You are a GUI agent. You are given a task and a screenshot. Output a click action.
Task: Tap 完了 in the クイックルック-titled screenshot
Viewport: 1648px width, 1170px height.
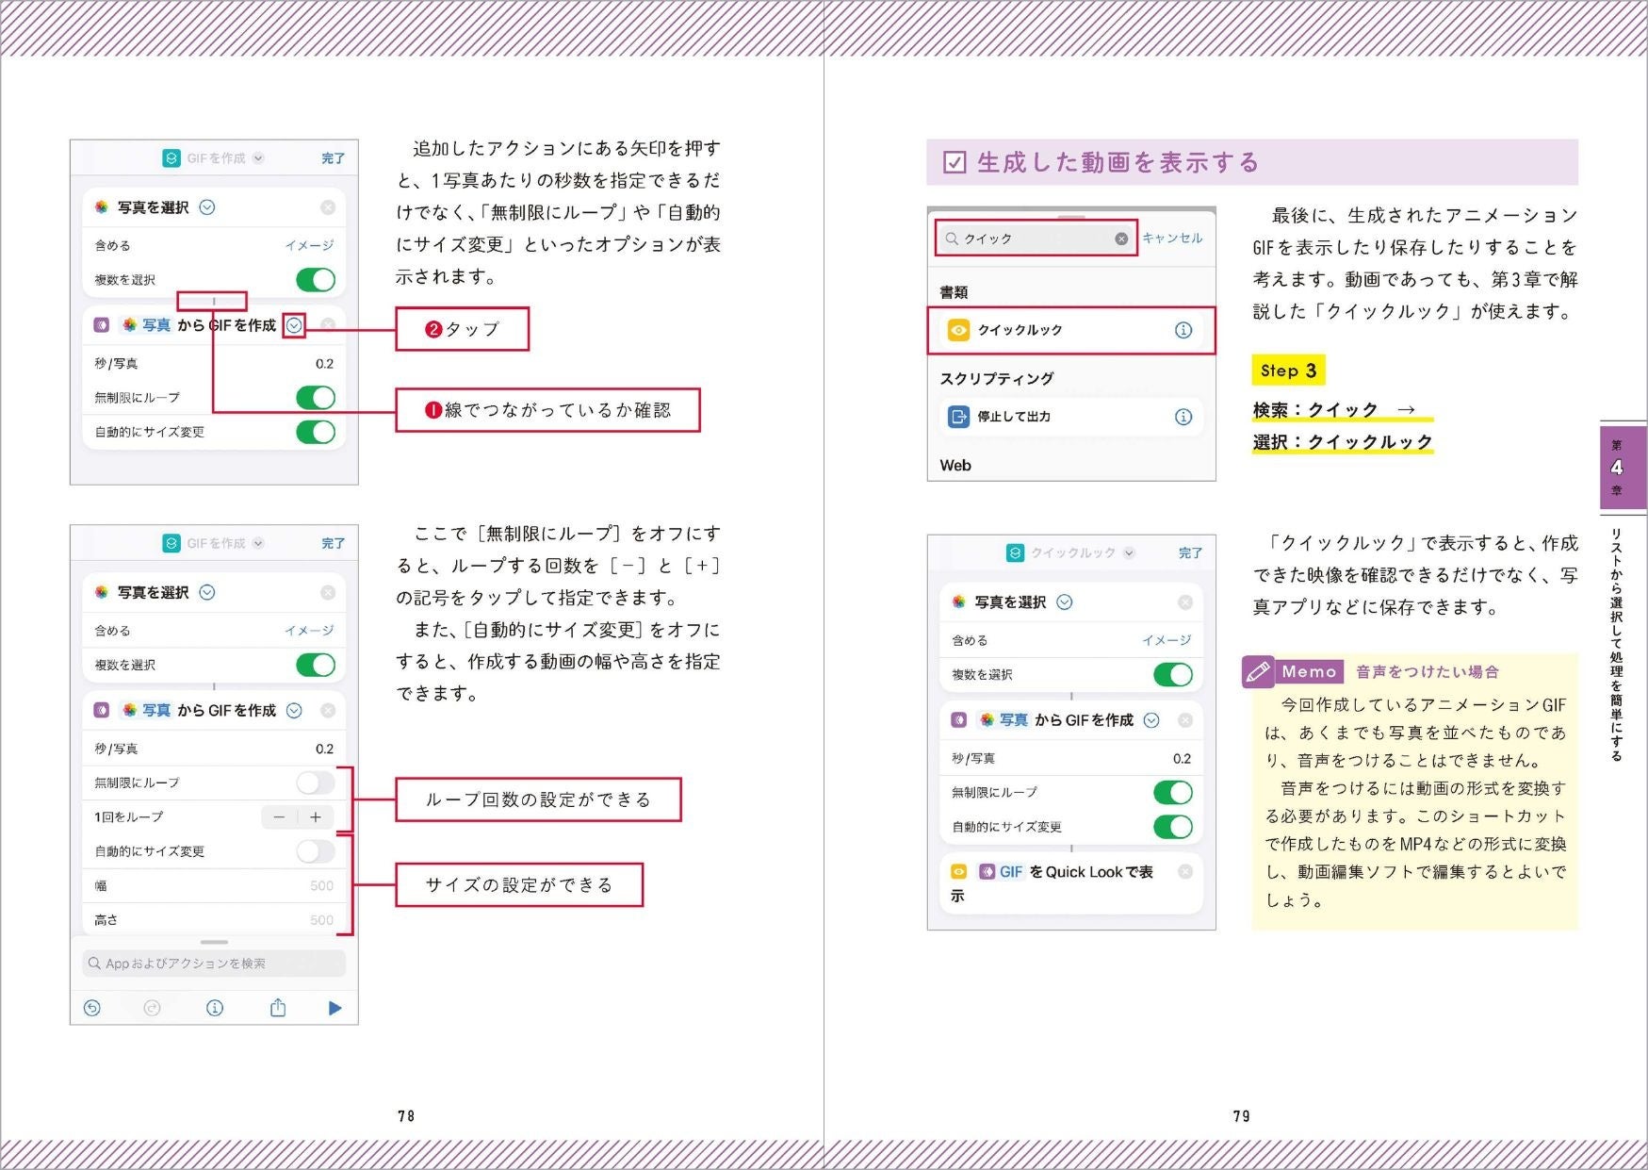1190,552
